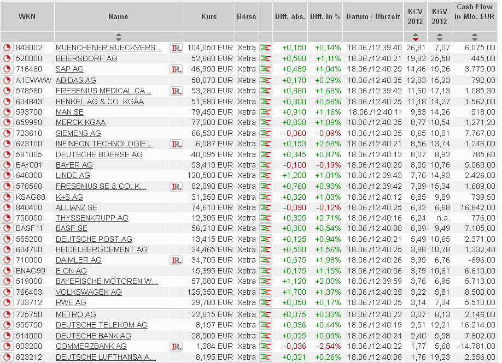502x363 pixels.
Task: Click the price 104,050 EUR
Action: pyautogui.click(x=209, y=48)
